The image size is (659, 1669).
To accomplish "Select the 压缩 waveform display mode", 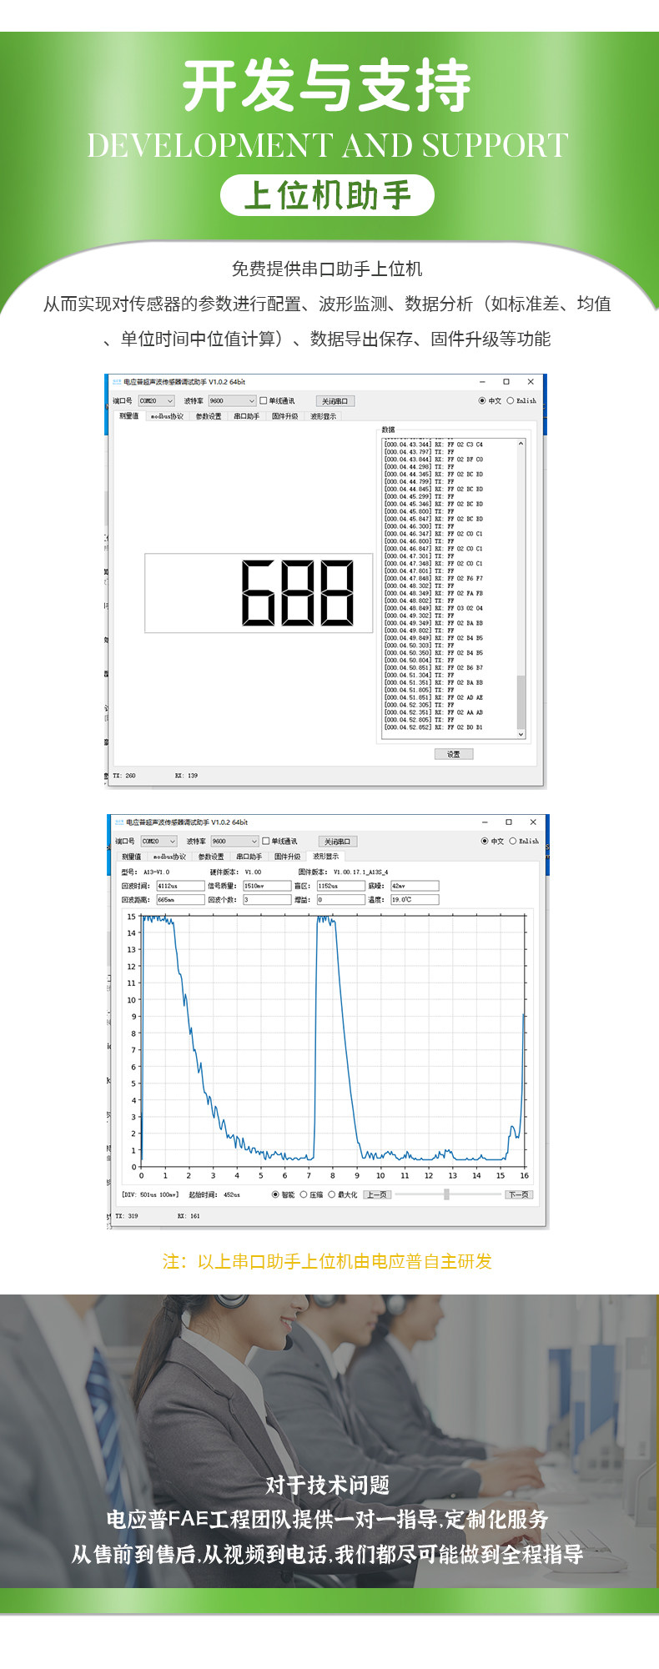I will pyautogui.click(x=311, y=1194).
